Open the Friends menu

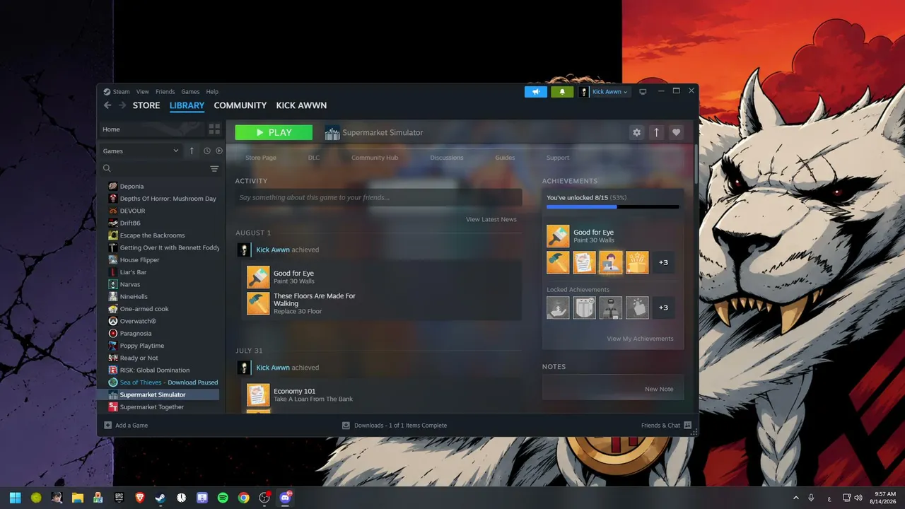coord(165,92)
